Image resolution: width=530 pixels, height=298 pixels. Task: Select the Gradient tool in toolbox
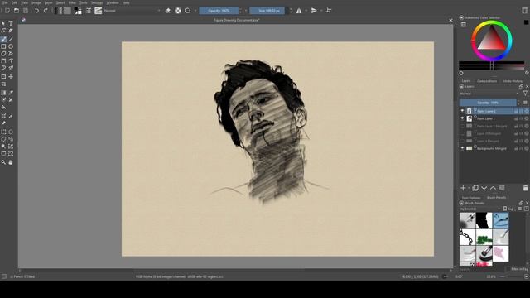(x=3, y=93)
